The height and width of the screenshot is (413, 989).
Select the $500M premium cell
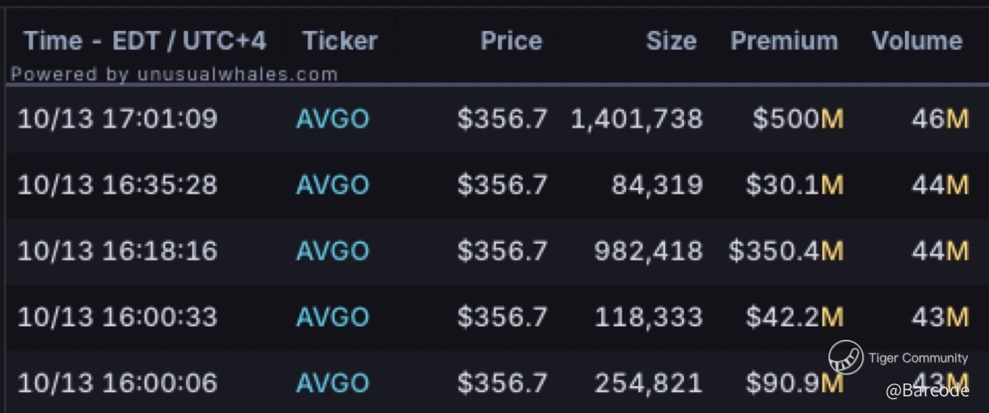[798, 120]
